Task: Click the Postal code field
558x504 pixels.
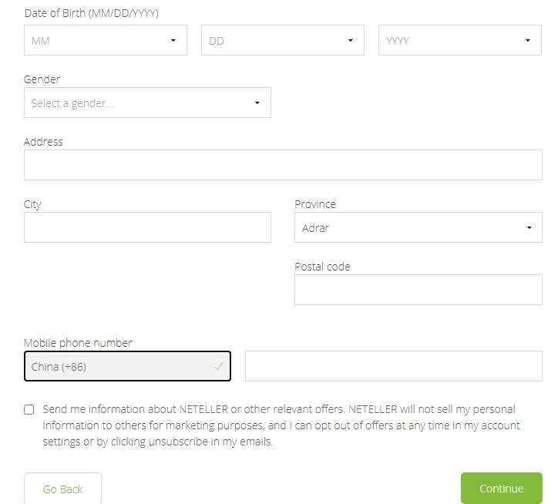Action: coord(418,290)
